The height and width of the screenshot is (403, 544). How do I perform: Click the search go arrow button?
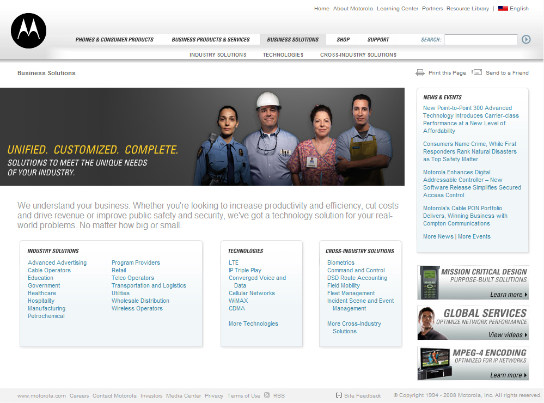tap(526, 39)
